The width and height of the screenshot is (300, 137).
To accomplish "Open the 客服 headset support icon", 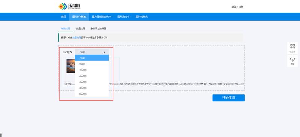I will [292, 61].
